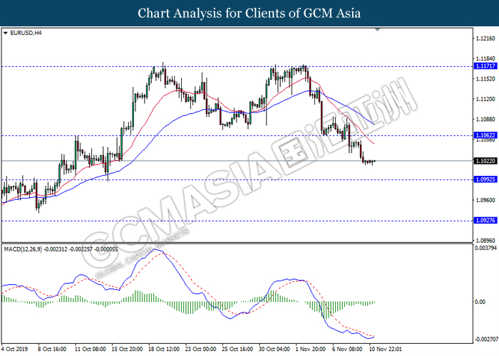Click the Chart Analysis for Clients title
499x356 pixels.
click(249, 14)
